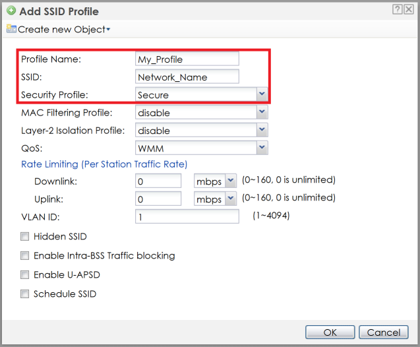Click the Create new Object icon
The image size is (420, 347).
pyautogui.click(x=11, y=28)
